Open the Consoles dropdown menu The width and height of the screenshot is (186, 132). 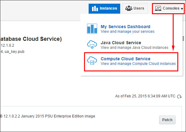tap(168, 8)
